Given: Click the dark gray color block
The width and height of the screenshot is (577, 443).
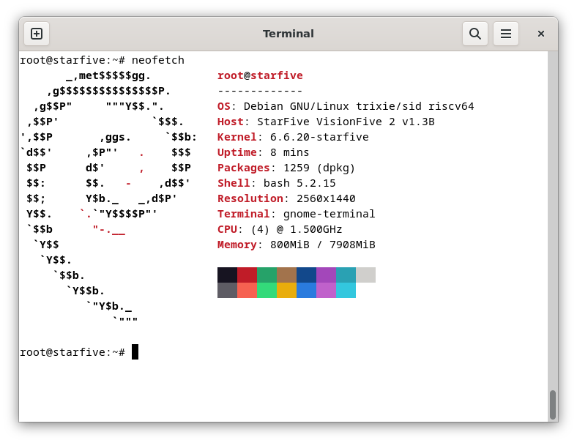Looking at the screenshot, I should click(227, 290).
